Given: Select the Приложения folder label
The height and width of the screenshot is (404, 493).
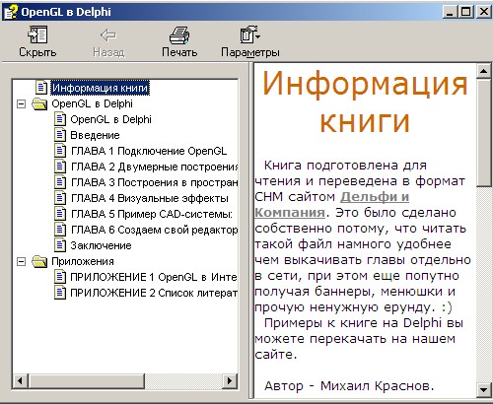Looking at the screenshot, I should [83, 261].
